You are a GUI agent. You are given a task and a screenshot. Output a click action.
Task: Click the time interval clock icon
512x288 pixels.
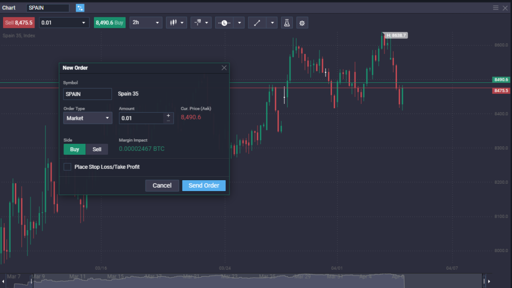[224, 22]
